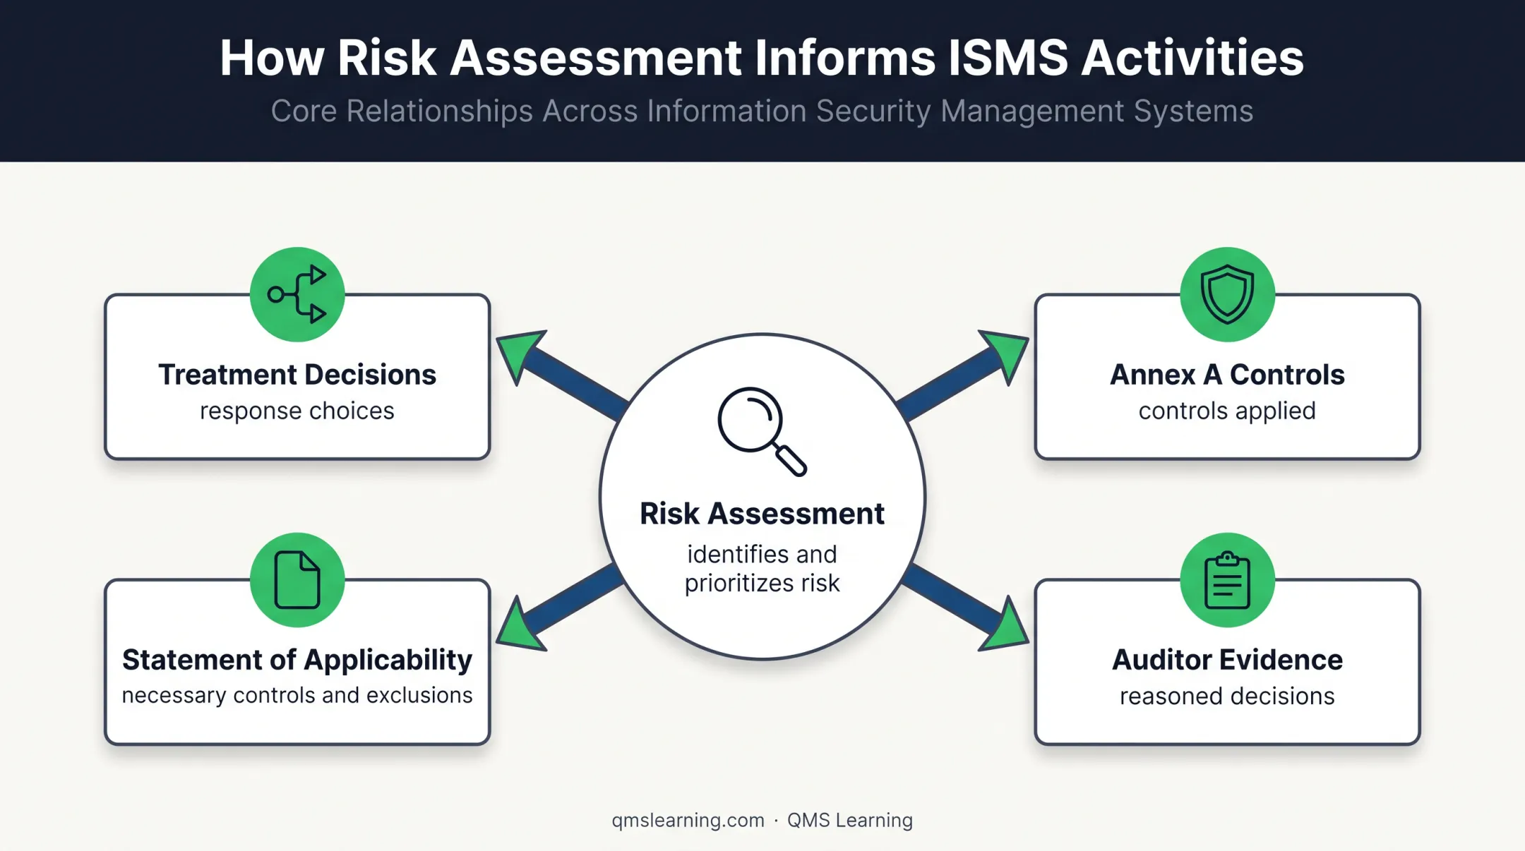Image resolution: width=1525 pixels, height=851 pixels.
Task: Click the subtitle 'Core Relationships Across Information Security Management Systems'
Action: [x=762, y=111]
